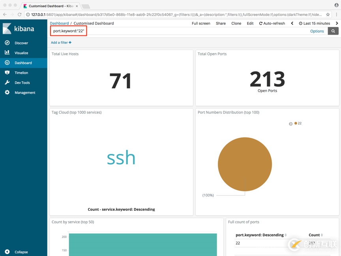This screenshot has height=256, width=341.
Task: Open Management gear icon
Action: click(7, 93)
